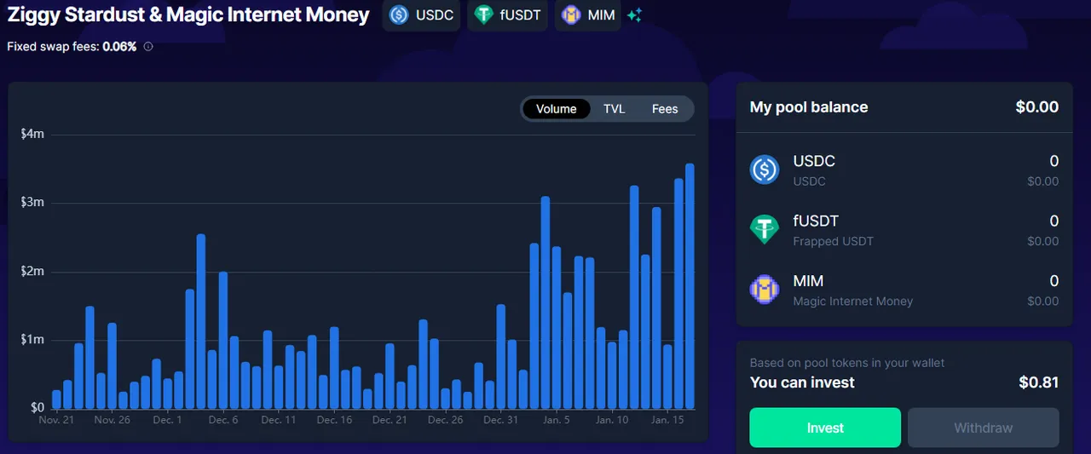Click the Dec. 1 date label
The height and width of the screenshot is (454, 1091).
point(167,420)
